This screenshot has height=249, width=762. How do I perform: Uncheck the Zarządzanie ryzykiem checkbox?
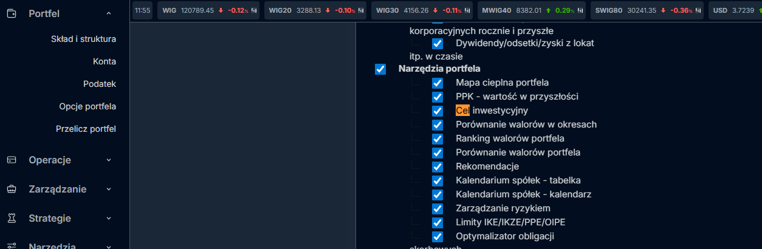click(x=438, y=209)
